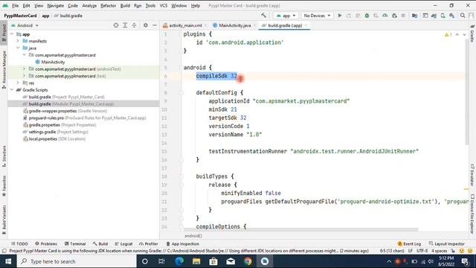
Task: Open the App Inspection tool window
Action: click(x=182, y=243)
